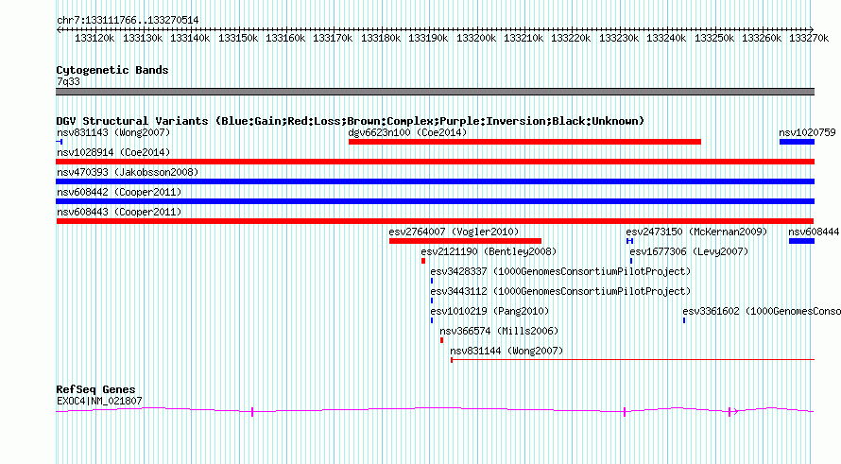Click the nsv1028914 (Coe2014) label
841x464 pixels.
[x=113, y=152]
